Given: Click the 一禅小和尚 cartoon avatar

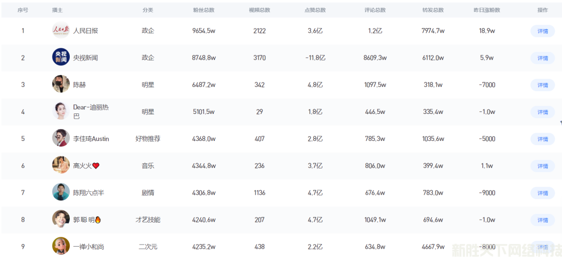Looking at the screenshot, I should point(61,246).
